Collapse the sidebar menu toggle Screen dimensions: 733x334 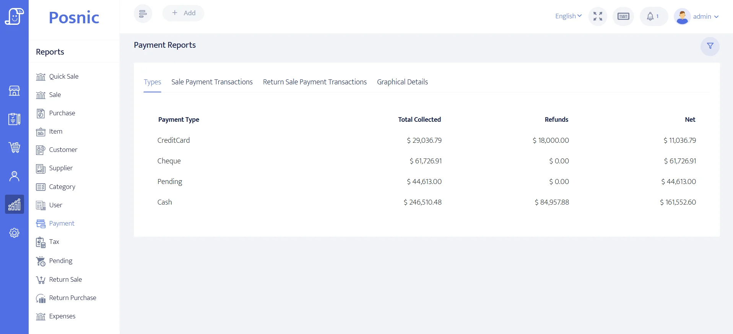click(x=143, y=14)
